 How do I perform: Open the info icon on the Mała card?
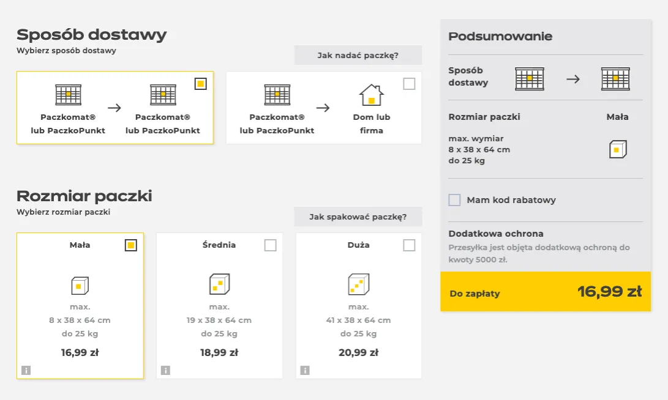click(25, 369)
